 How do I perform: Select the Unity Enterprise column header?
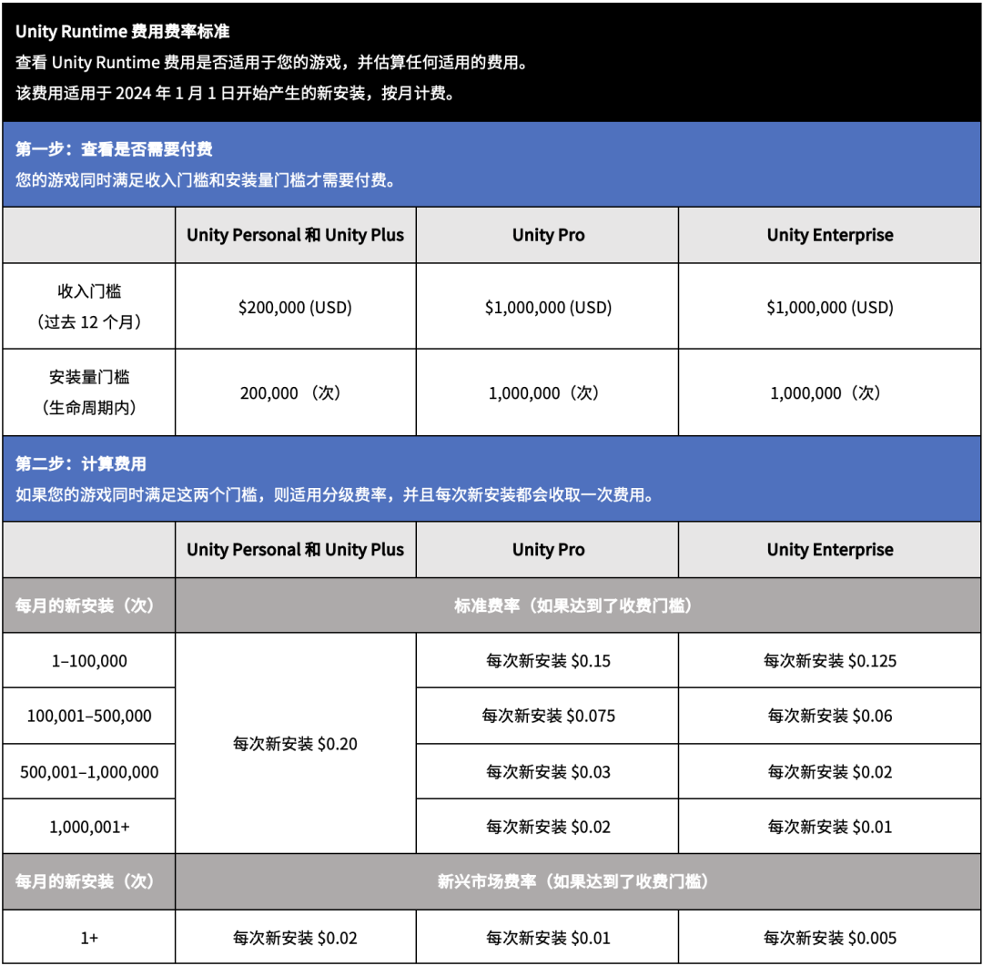[828, 235]
